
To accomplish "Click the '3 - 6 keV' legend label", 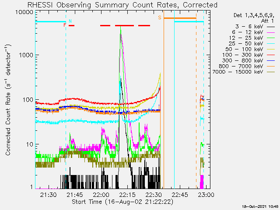I will [x=249, y=27].
